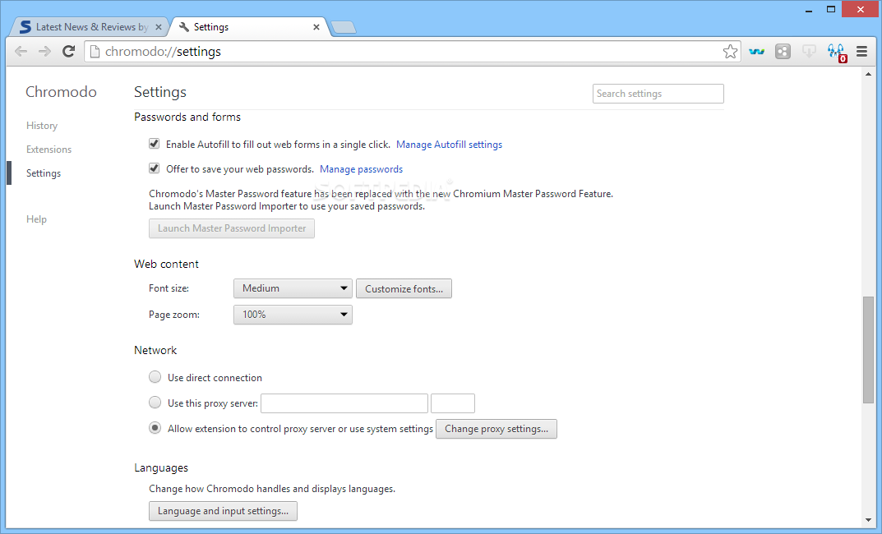Image resolution: width=882 pixels, height=534 pixels.
Task: Open the media downloader arrow icon
Action: [x=809, y=52]
